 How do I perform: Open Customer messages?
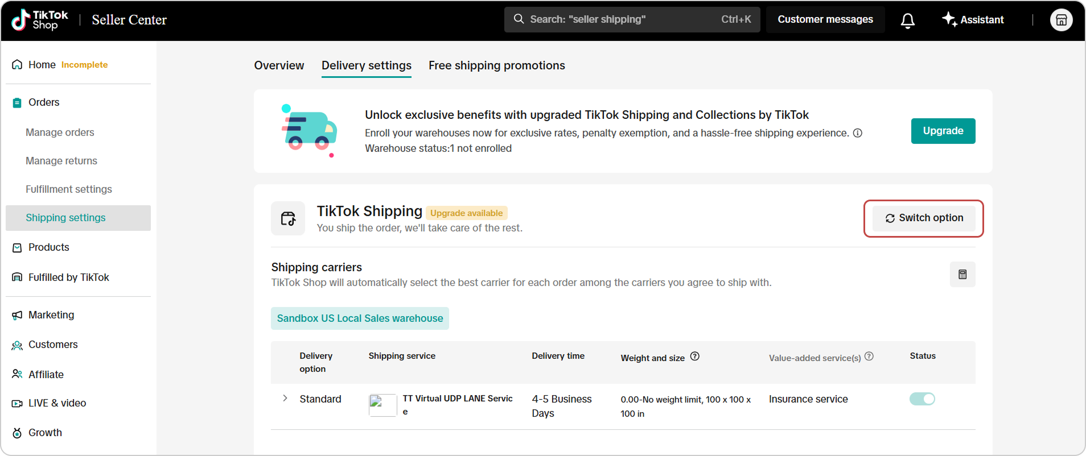(825, 19)
